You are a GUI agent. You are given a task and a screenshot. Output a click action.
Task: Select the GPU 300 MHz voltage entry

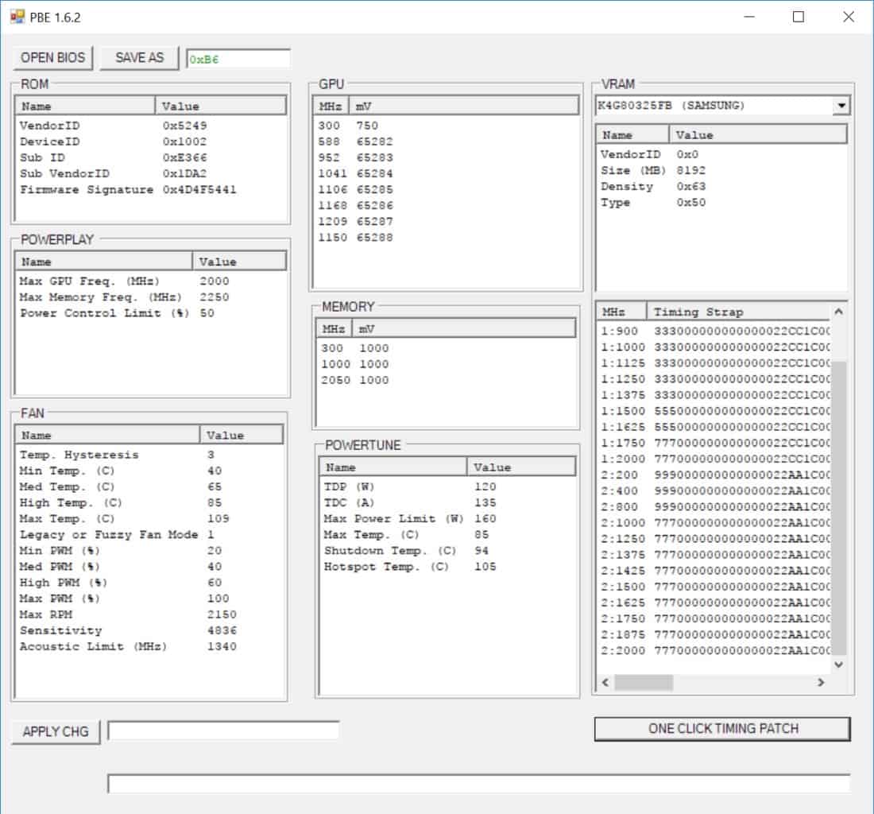point(358,125)
